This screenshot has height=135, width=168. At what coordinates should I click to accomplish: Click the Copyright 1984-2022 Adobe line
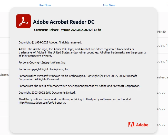(x=50, y=42)
